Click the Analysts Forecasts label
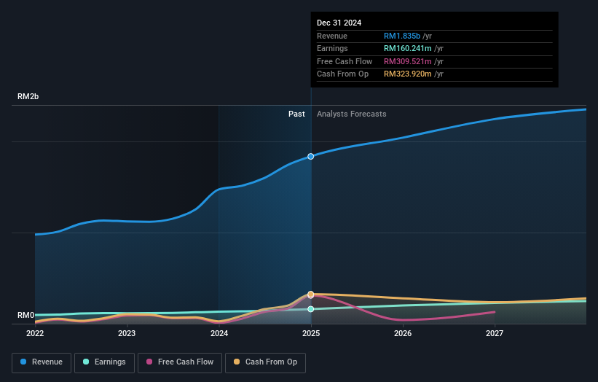The height and width of the screenshot is (382, 598). [x=351, y=114]
